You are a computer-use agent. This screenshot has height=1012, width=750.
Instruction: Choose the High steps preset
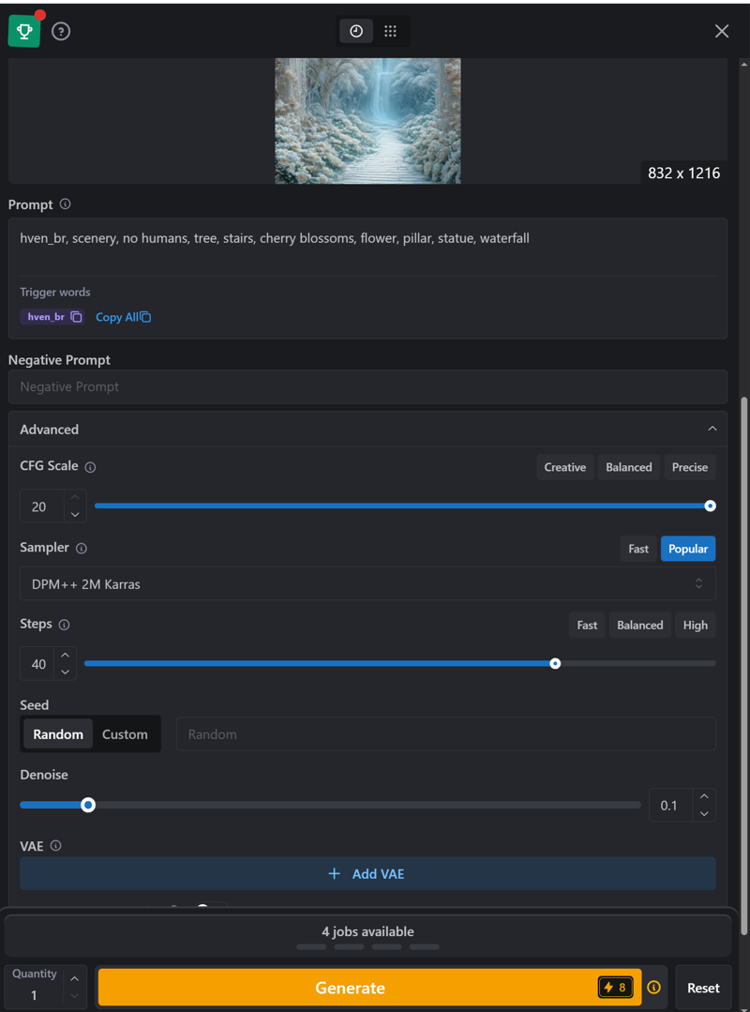(x=695, y=626)
